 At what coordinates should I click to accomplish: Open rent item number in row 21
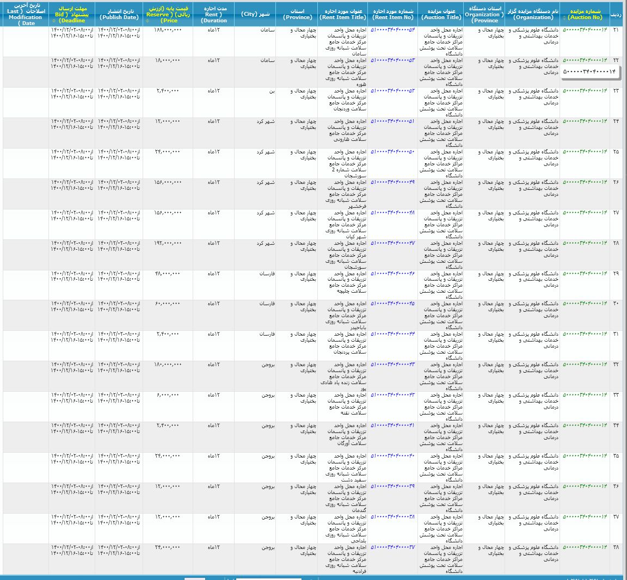click(x=393, y=30)
